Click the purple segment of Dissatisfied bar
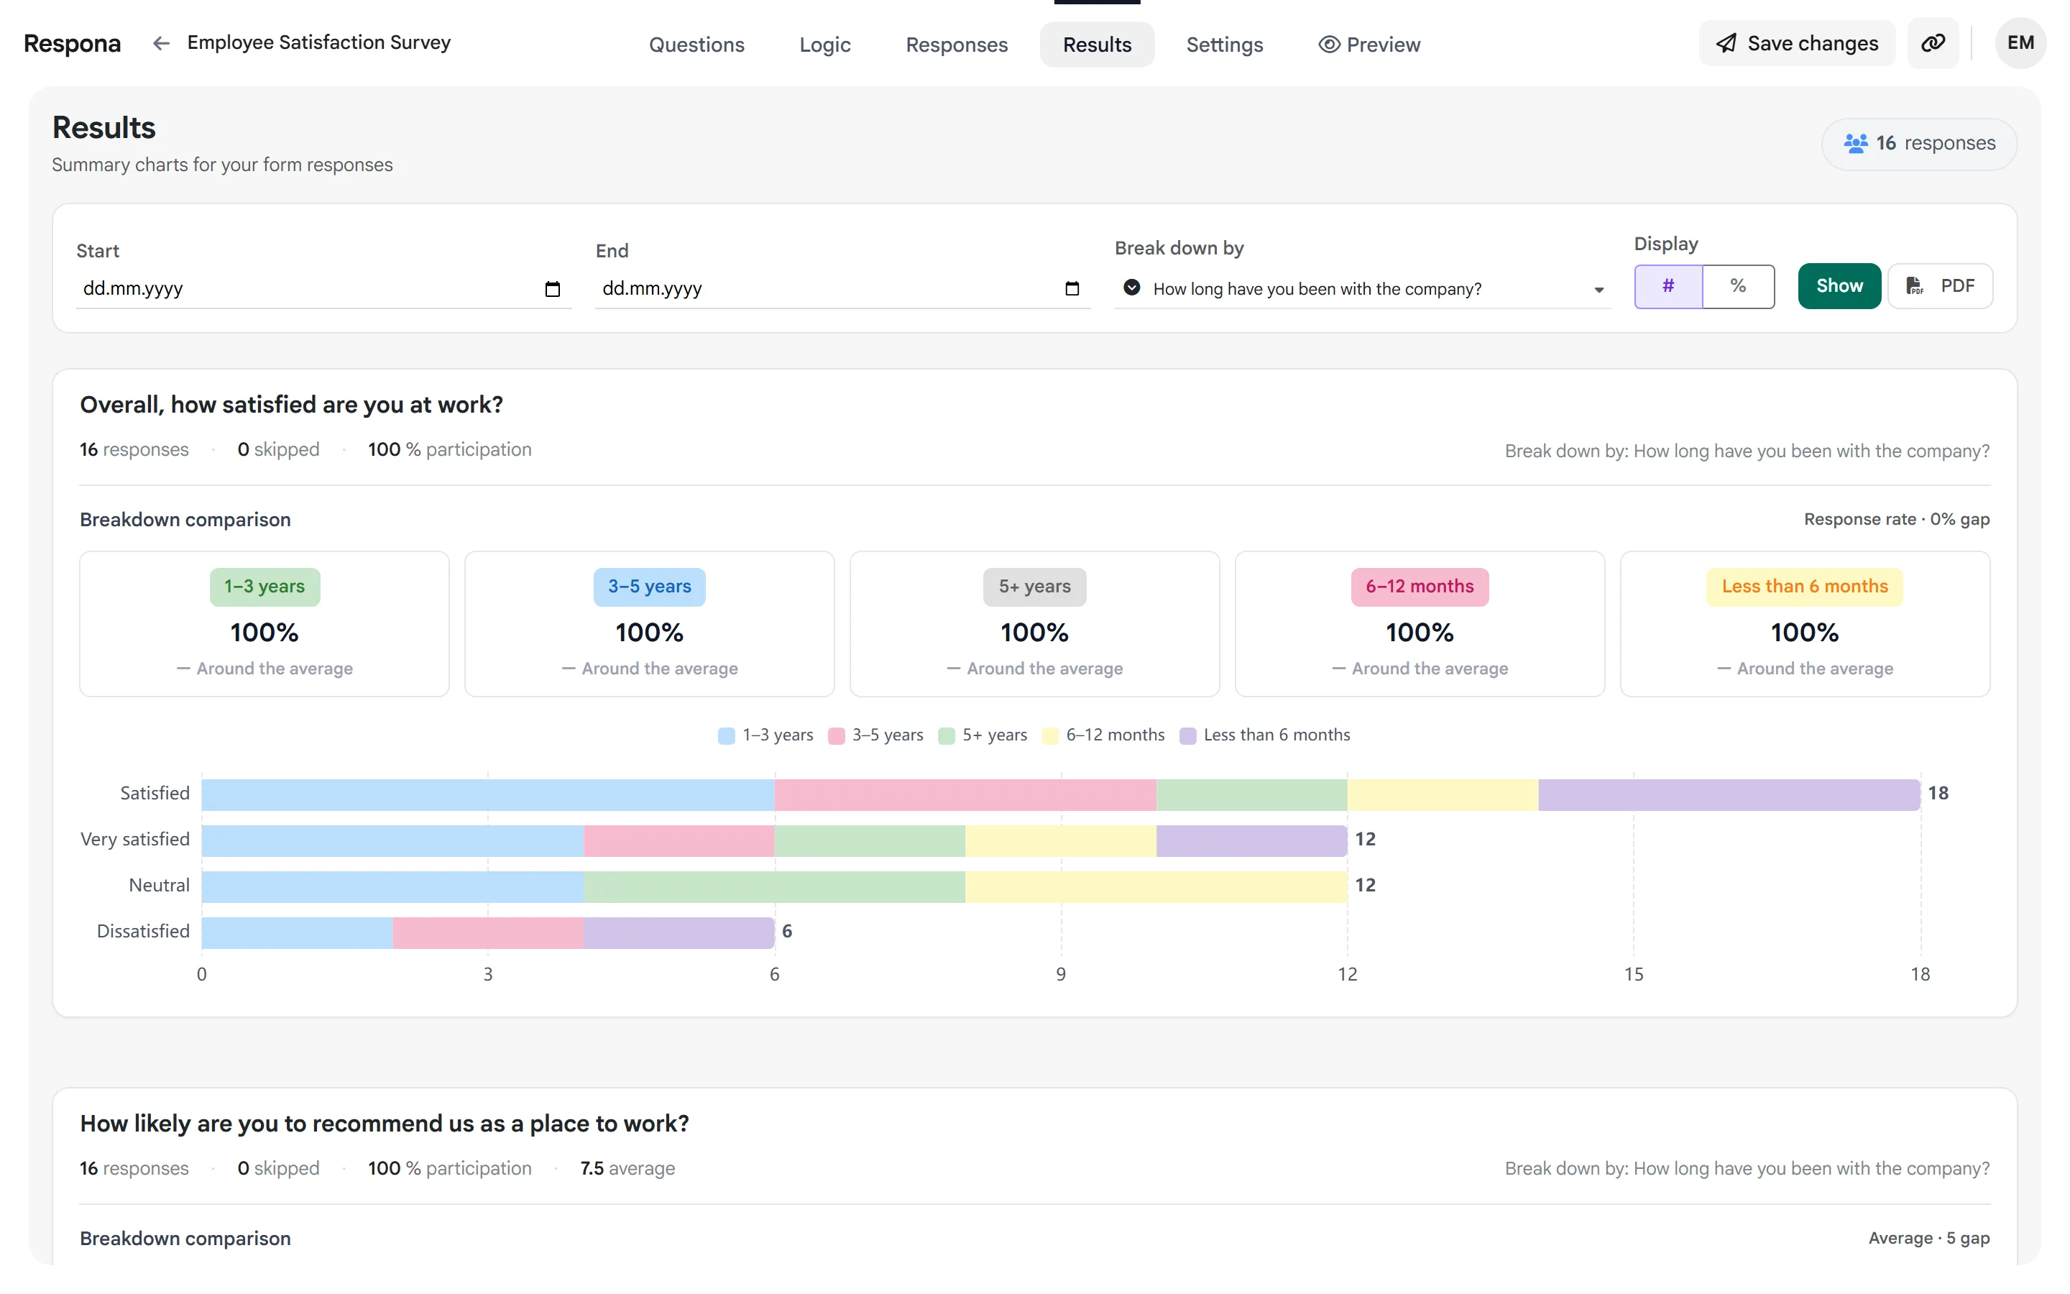 point(679,932)
